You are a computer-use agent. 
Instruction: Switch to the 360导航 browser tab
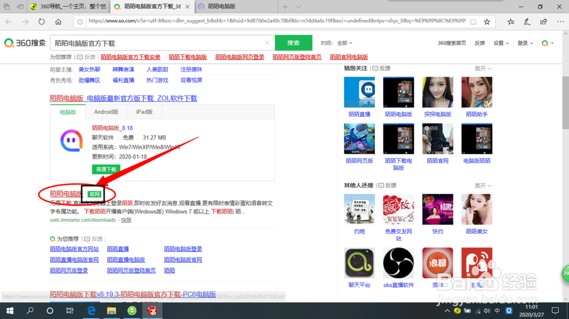(69, 6)
